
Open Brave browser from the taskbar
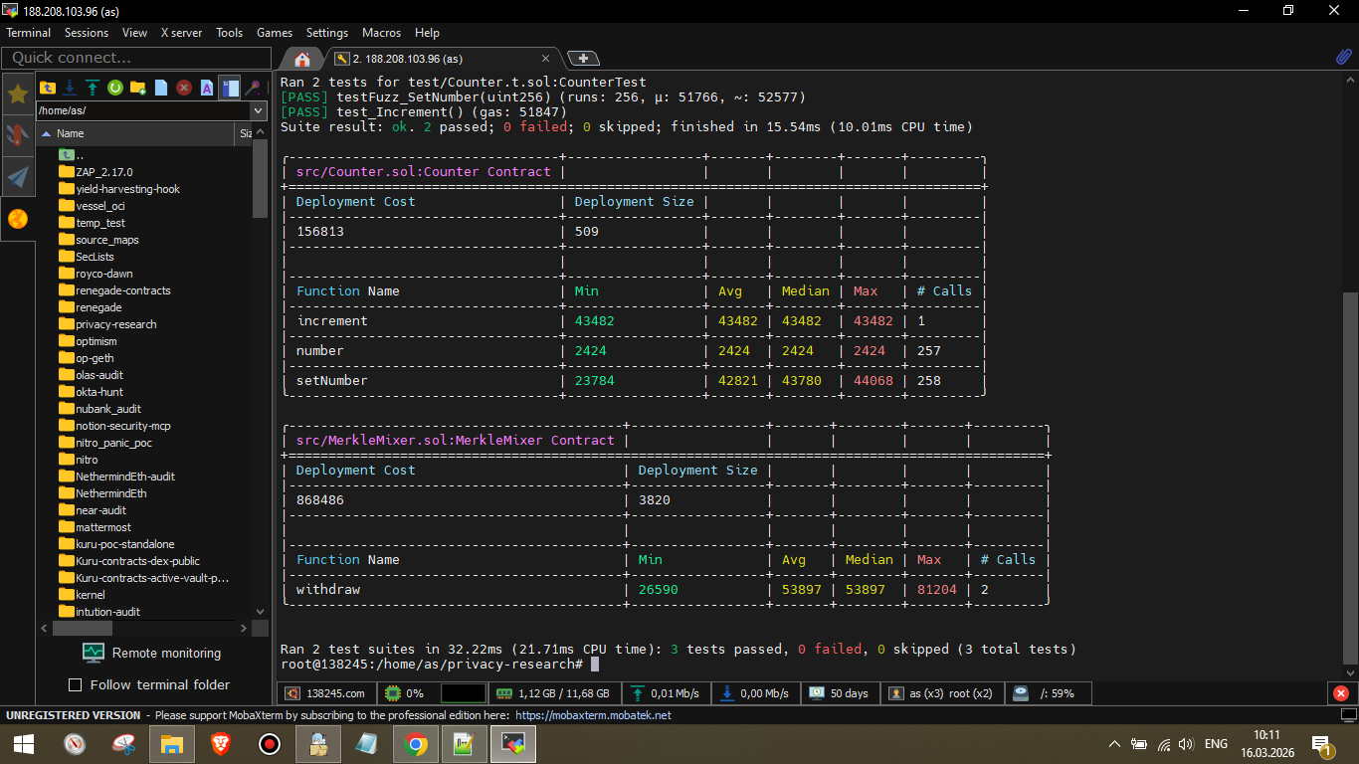point(220,743)
